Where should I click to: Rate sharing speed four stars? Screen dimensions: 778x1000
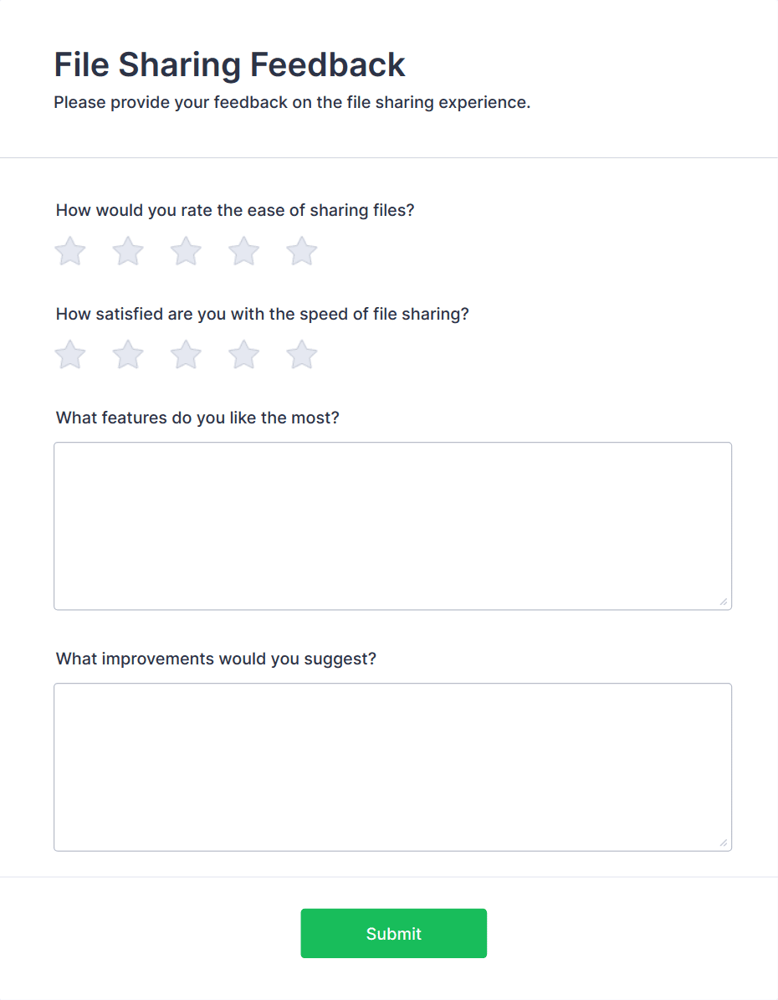244,355
